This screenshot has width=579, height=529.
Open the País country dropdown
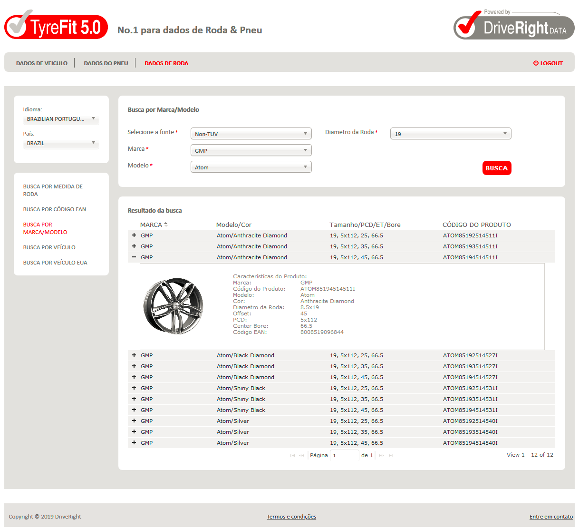(x=61, y=143)
